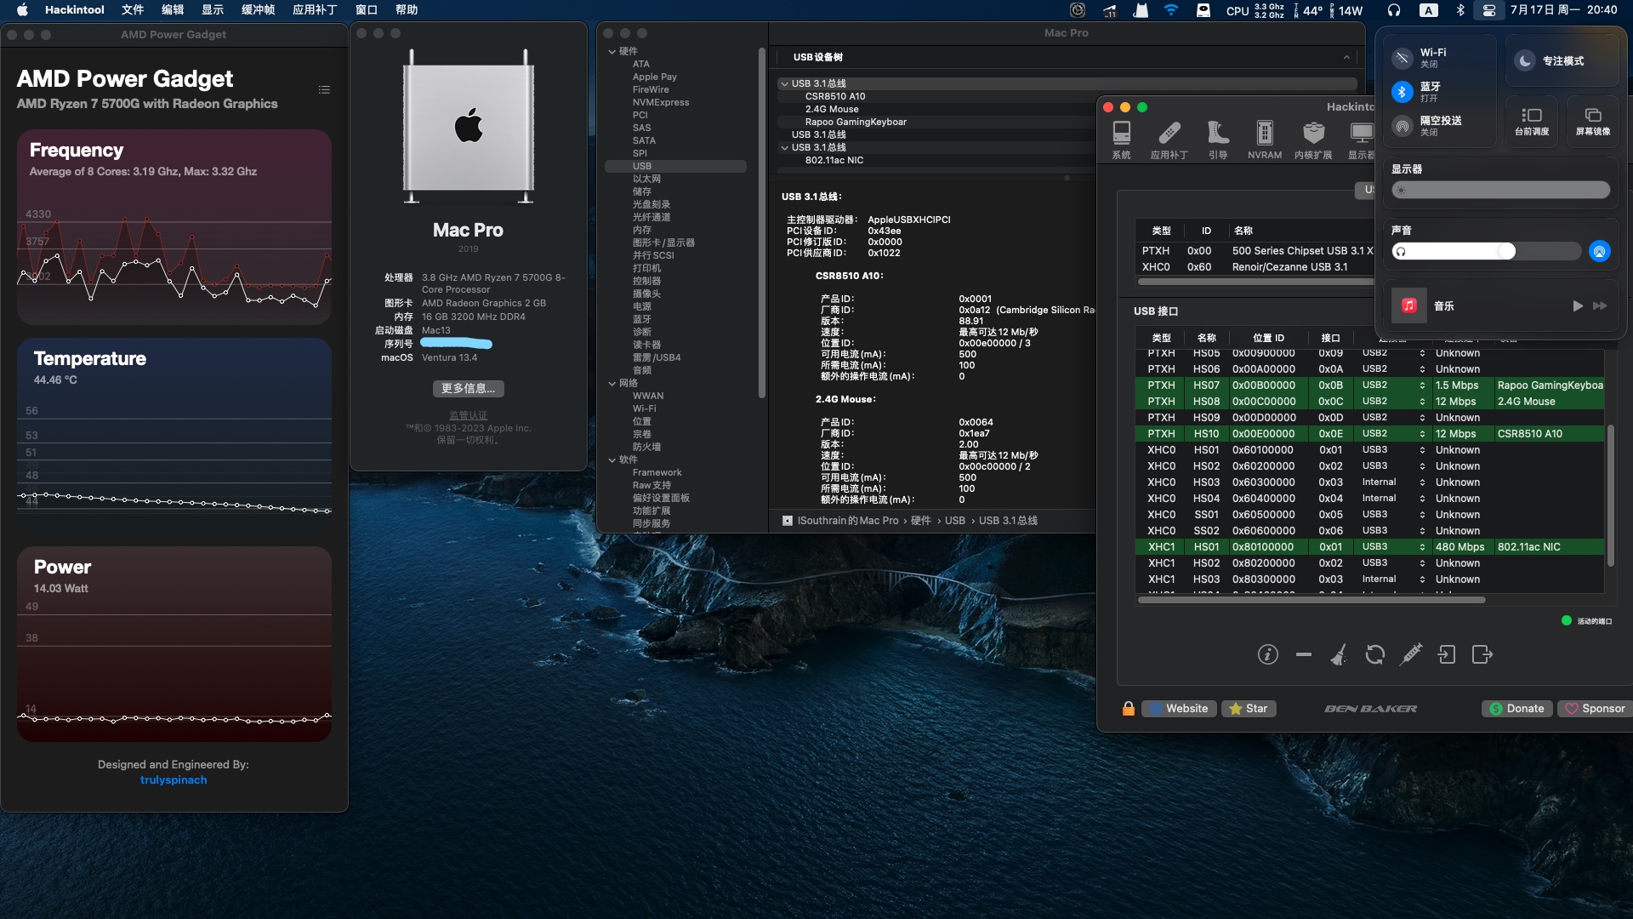Open the Apple menu
The height and width of the screenshot is (919, 1633).
pyautogui.click(x=23, y=10)
